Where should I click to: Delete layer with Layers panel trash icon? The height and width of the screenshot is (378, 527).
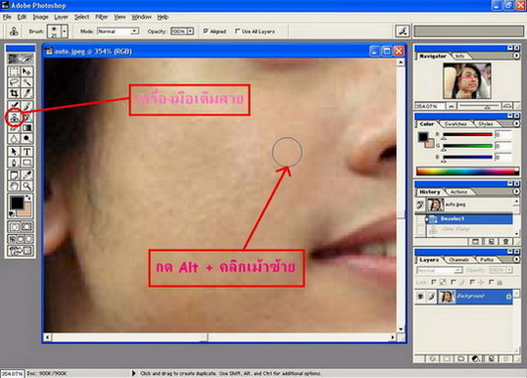coord(505,359)
